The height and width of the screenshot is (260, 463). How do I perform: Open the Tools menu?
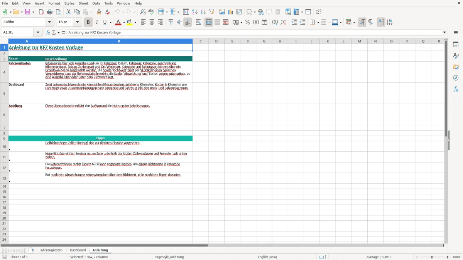108,3
